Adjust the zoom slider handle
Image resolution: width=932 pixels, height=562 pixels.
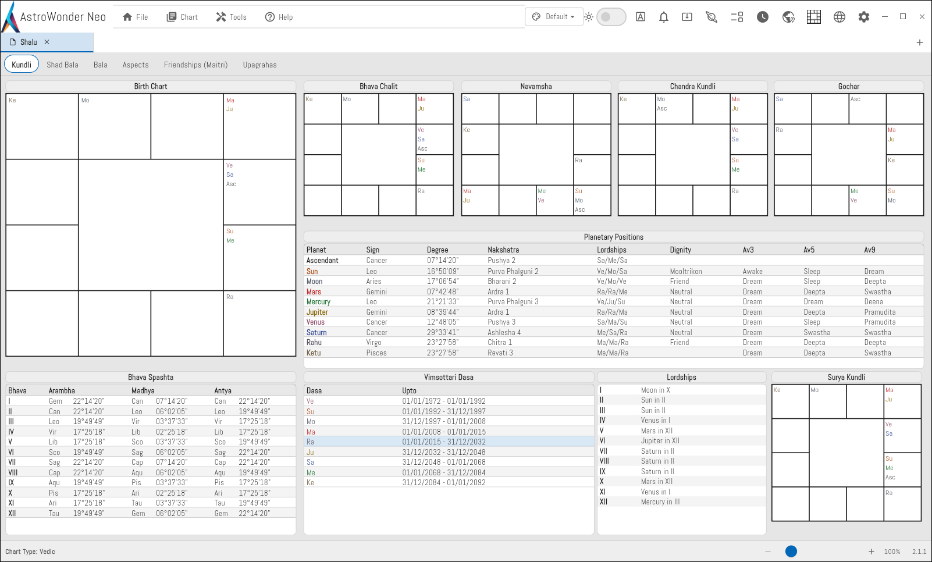[791, 552]
